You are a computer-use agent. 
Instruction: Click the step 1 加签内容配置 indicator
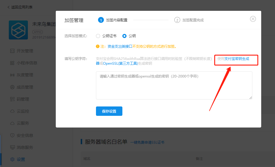[x=113, y=20]
